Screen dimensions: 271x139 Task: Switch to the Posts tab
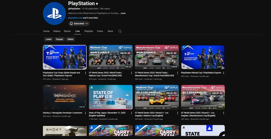pyautogui.click(x=100, y=31)
